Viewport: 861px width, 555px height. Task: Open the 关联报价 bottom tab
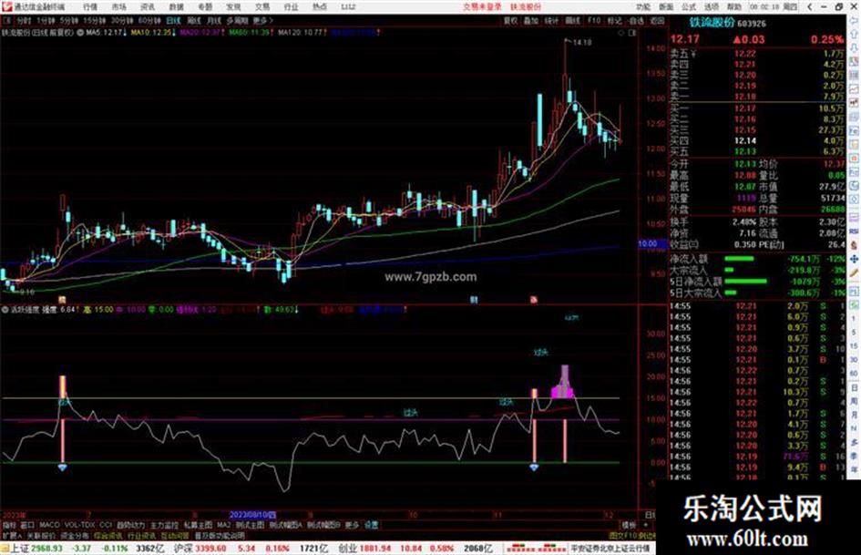tap(41, 535)
